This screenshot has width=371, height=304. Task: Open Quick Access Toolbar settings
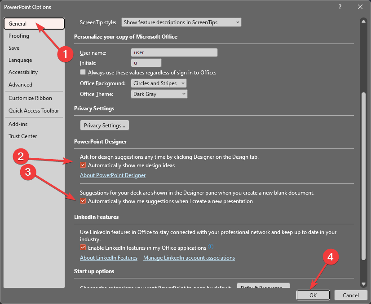click(34, 111)
